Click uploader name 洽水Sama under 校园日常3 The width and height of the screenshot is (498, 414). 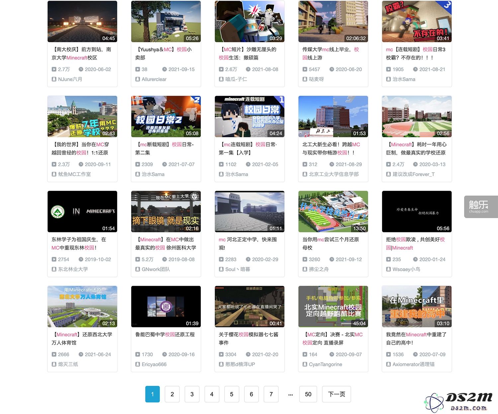(404, 79)
